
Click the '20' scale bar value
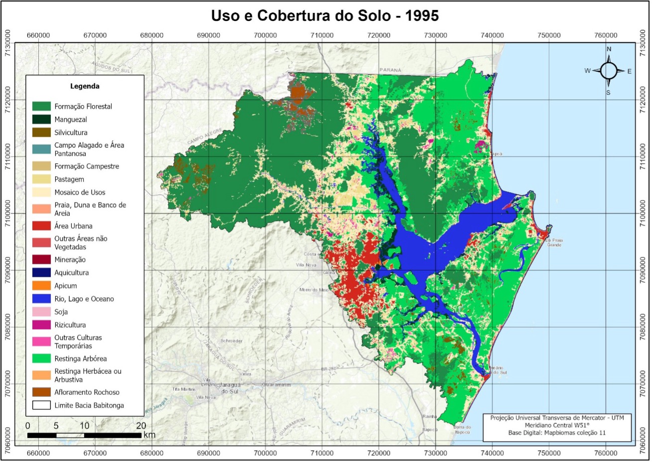(x=141, y=426)
